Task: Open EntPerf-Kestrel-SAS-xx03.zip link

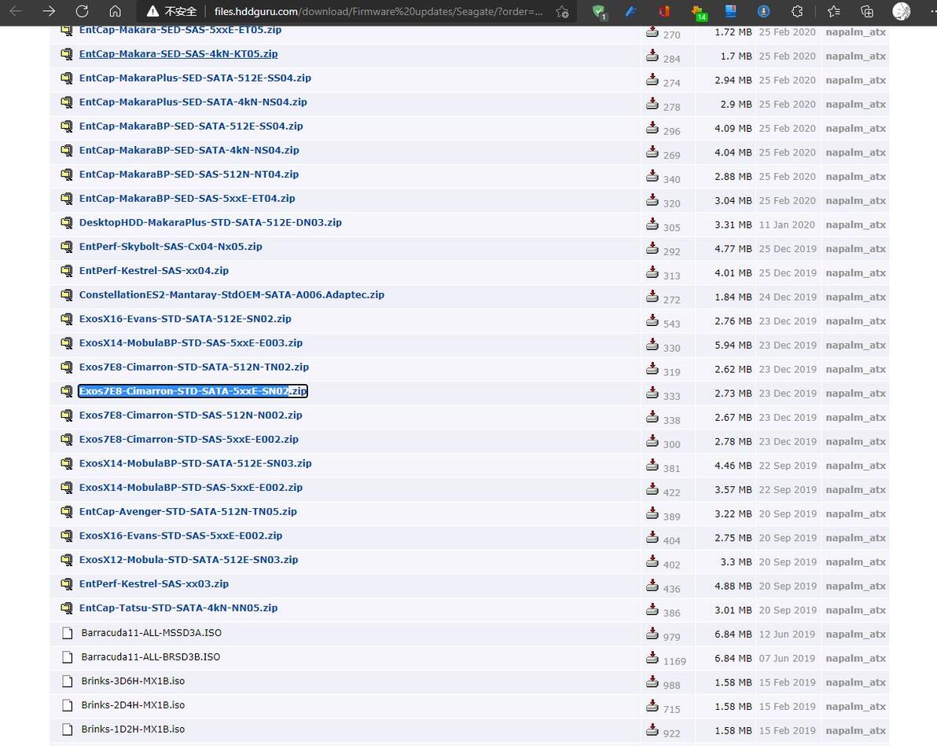Action: (x=153, y=583)
